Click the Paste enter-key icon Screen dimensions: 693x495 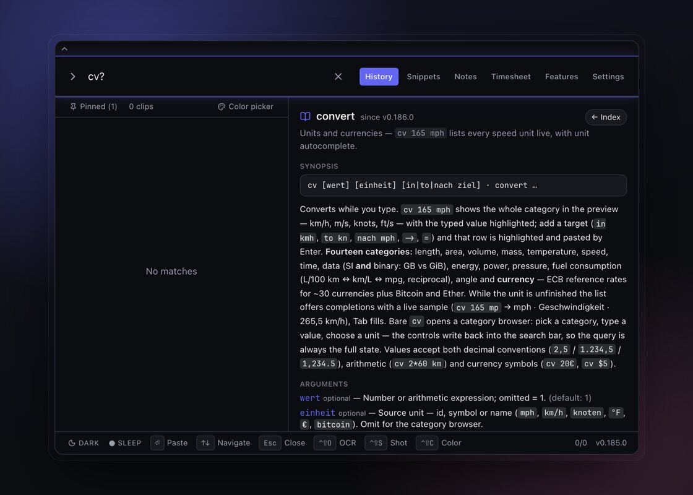tap(157, 443)
